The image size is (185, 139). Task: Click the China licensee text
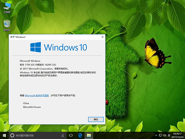pyautogui.click(x=26, y=103)
